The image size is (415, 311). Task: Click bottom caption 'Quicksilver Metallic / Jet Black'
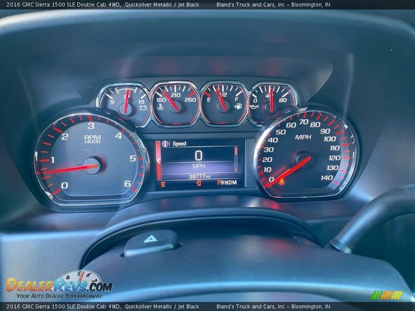[162, 307]
